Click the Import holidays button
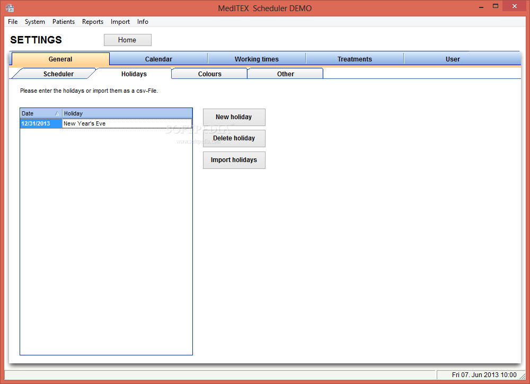This screenshot has width=530, height=384. click(x=234, y=160)
